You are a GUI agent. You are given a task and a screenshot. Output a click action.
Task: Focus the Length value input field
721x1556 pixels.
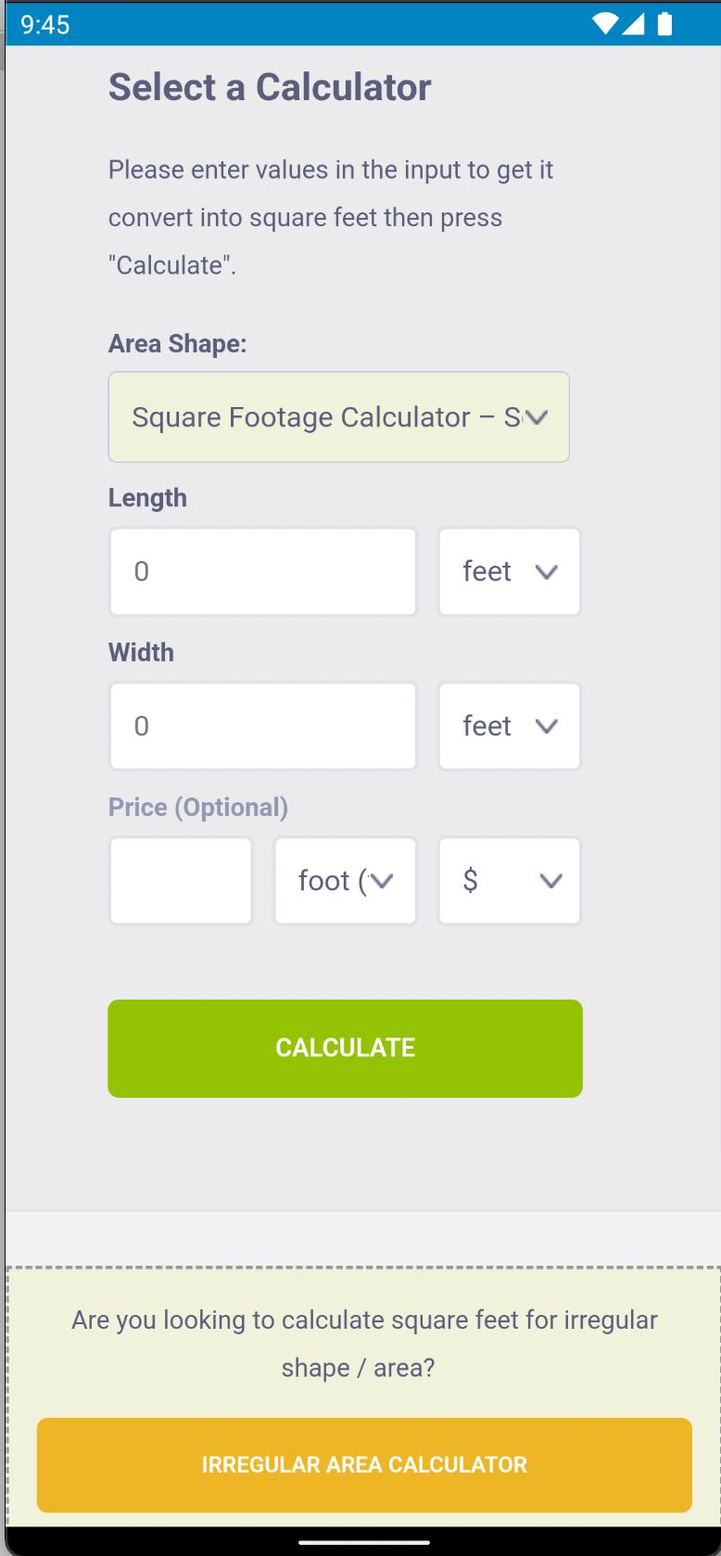263,571
